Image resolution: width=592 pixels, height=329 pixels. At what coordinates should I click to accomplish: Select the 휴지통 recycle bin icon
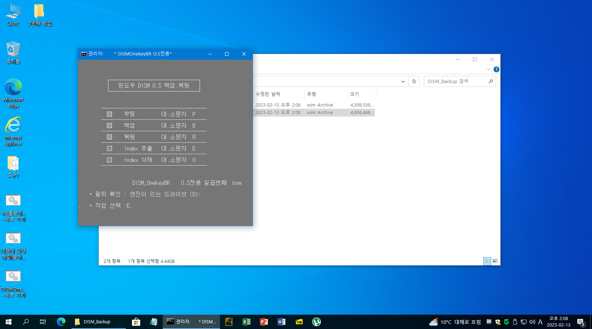coord(13,53)
